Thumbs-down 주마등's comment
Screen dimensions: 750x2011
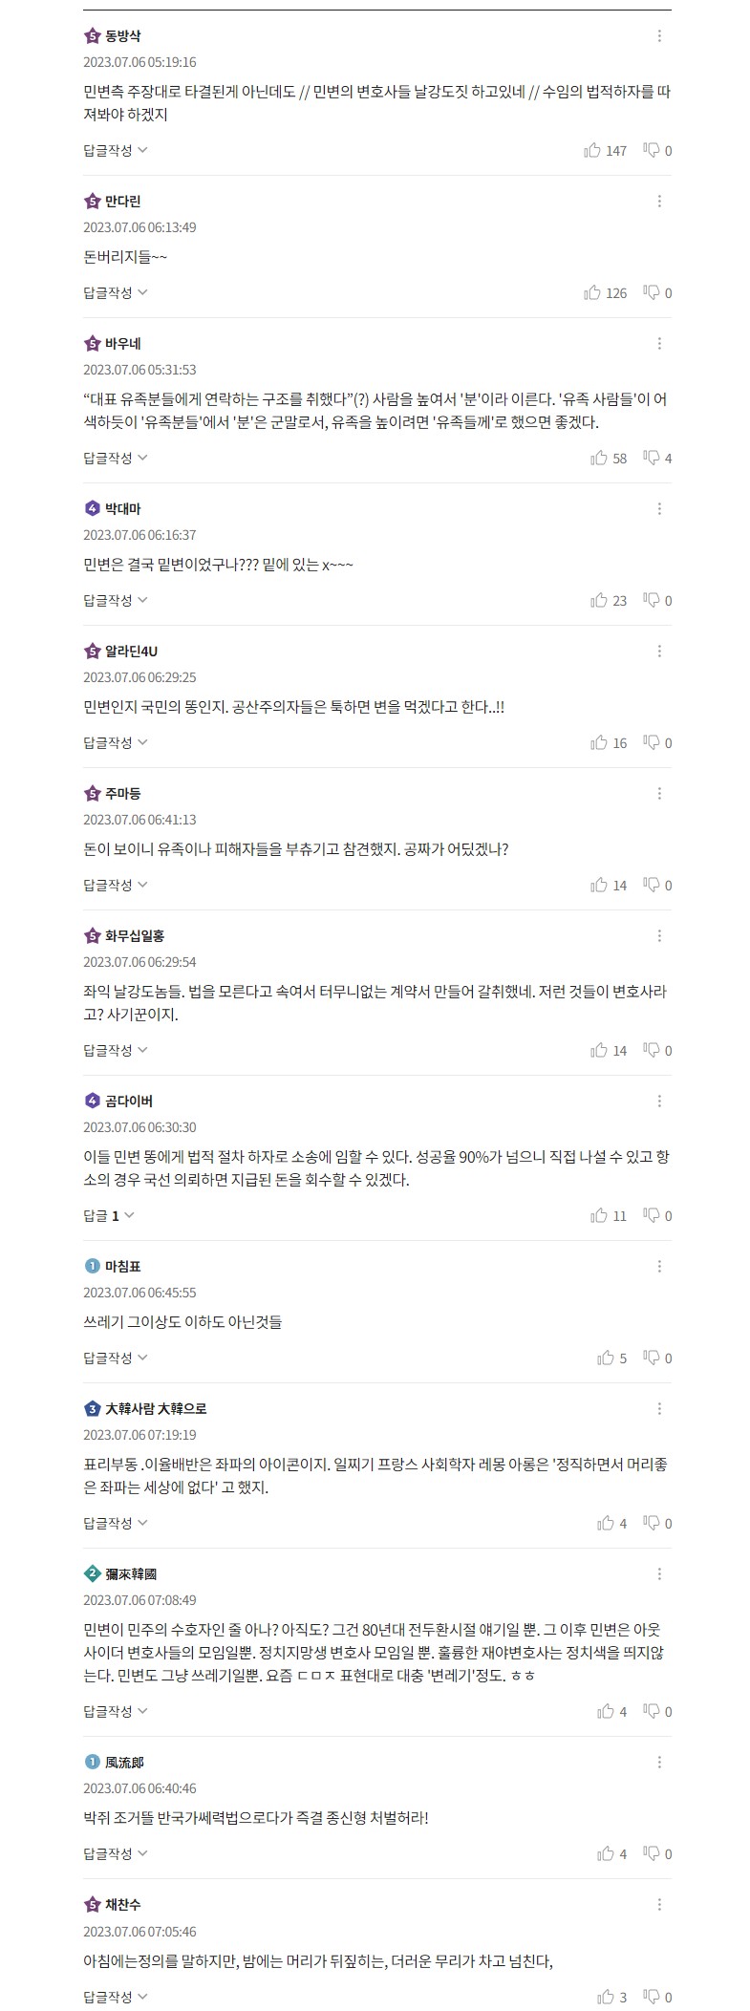coord(653,885)
